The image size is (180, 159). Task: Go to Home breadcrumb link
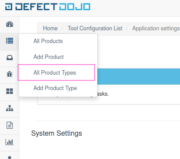tap(50, 28)
